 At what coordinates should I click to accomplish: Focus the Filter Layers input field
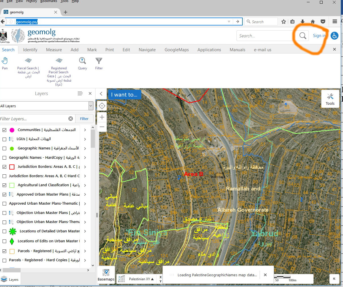(33, 119)
